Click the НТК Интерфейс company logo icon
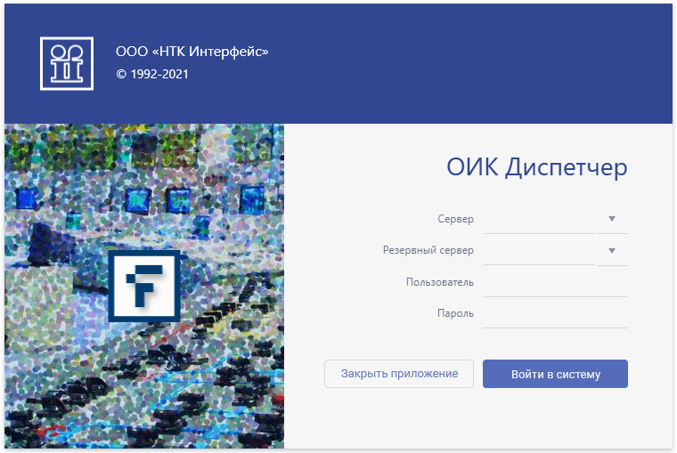Screen dimensions: 677x453 pos(67,63)
